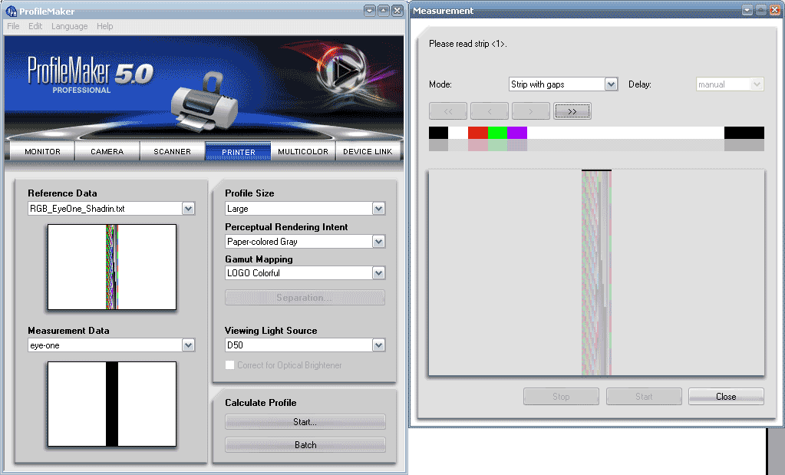Open the Delay dropdown

[x=757, y=84]
